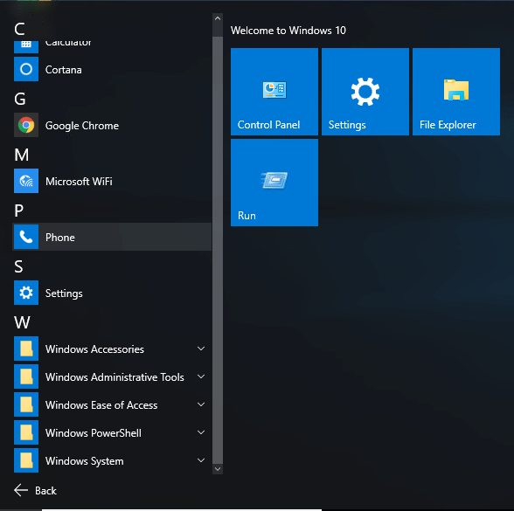Open the Microsoft WiFi app

112,181
